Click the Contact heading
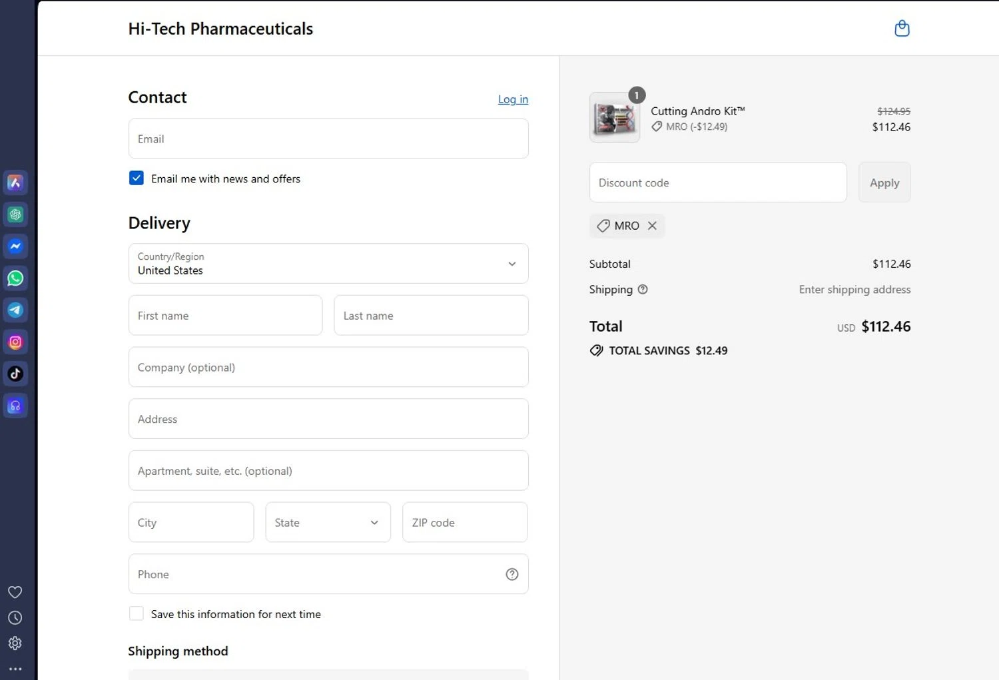Image resolution: width=999 pixels, height=680 pixels. [157, 97]
